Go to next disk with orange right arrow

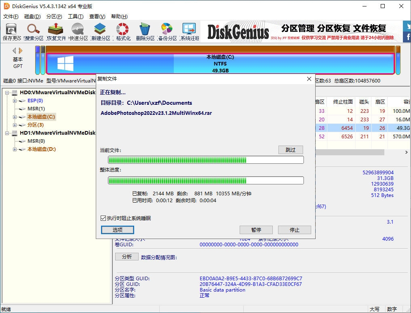21,51
